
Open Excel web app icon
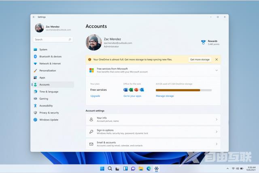click(x=131, y=90)
